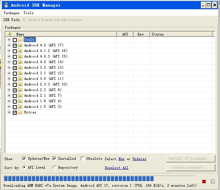Enable the Obsolete show filter
The width and height of the screenshot is (220, 190).
83,158
